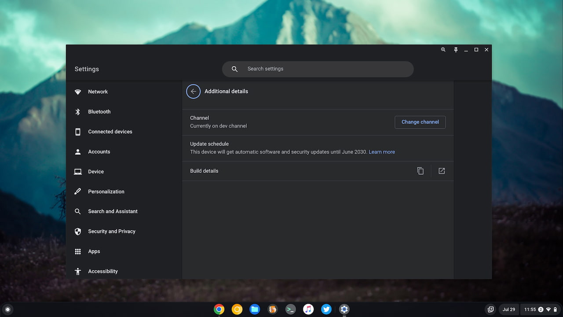Open the launcher circle on the shelf
The height and width of the screenshot is (317, 563).
click(7, 310)
